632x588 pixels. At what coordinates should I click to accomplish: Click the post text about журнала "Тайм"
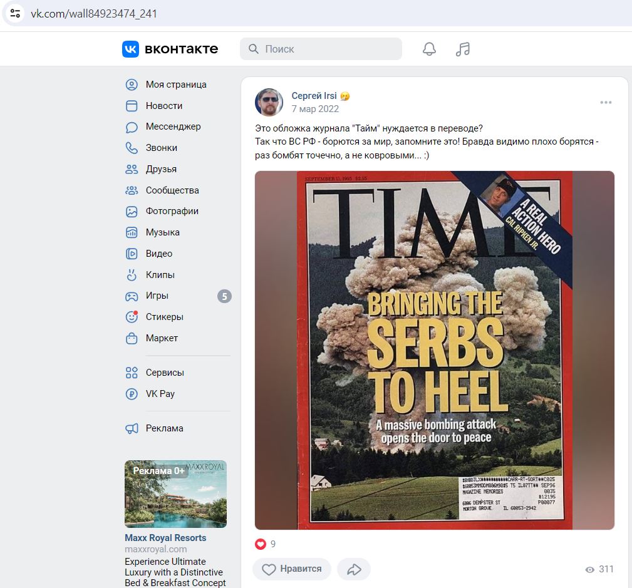pos(369,128)
